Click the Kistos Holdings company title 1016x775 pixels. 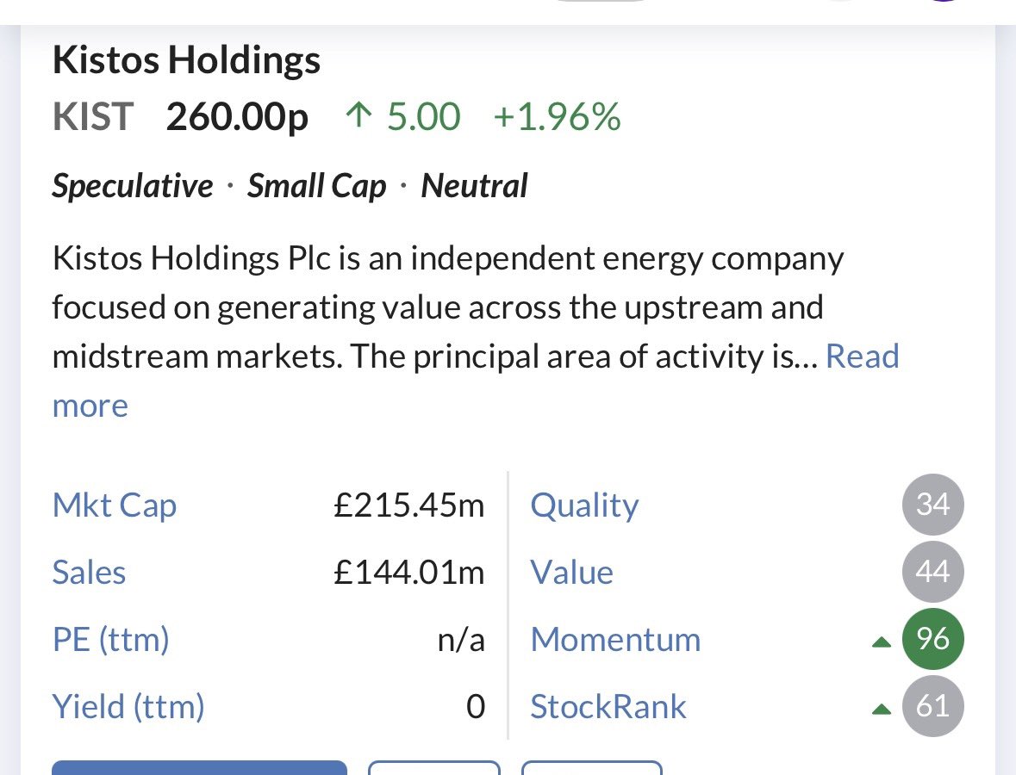[x=186, y=60]
